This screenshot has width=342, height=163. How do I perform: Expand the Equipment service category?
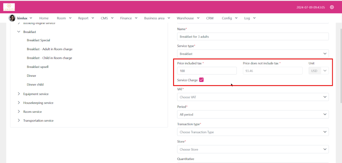pyautogui.click(x=19, y=94)
